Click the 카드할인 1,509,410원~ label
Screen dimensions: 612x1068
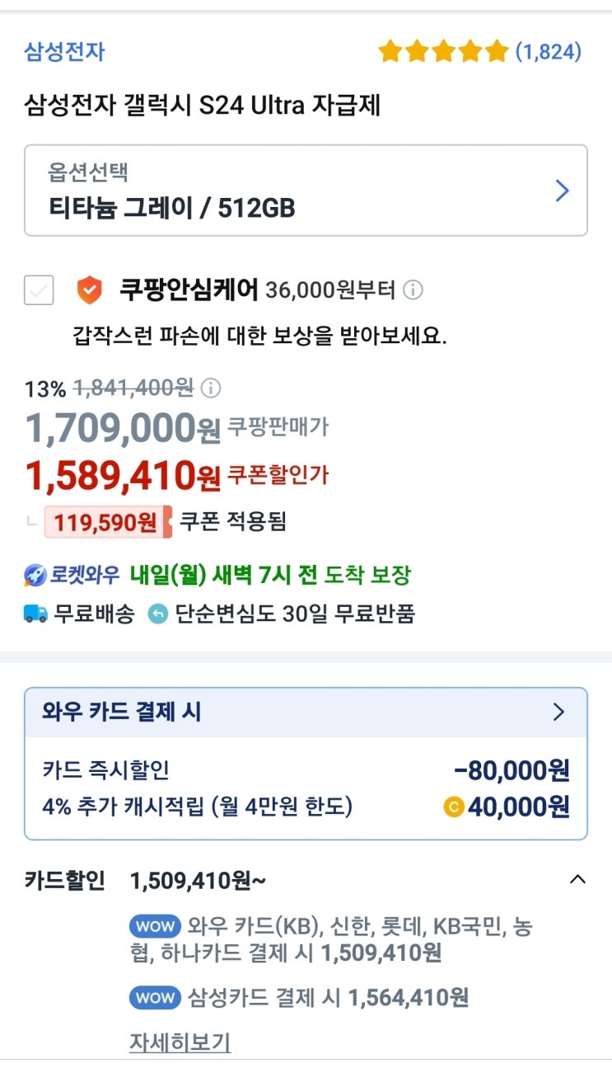tap(198, 881)
